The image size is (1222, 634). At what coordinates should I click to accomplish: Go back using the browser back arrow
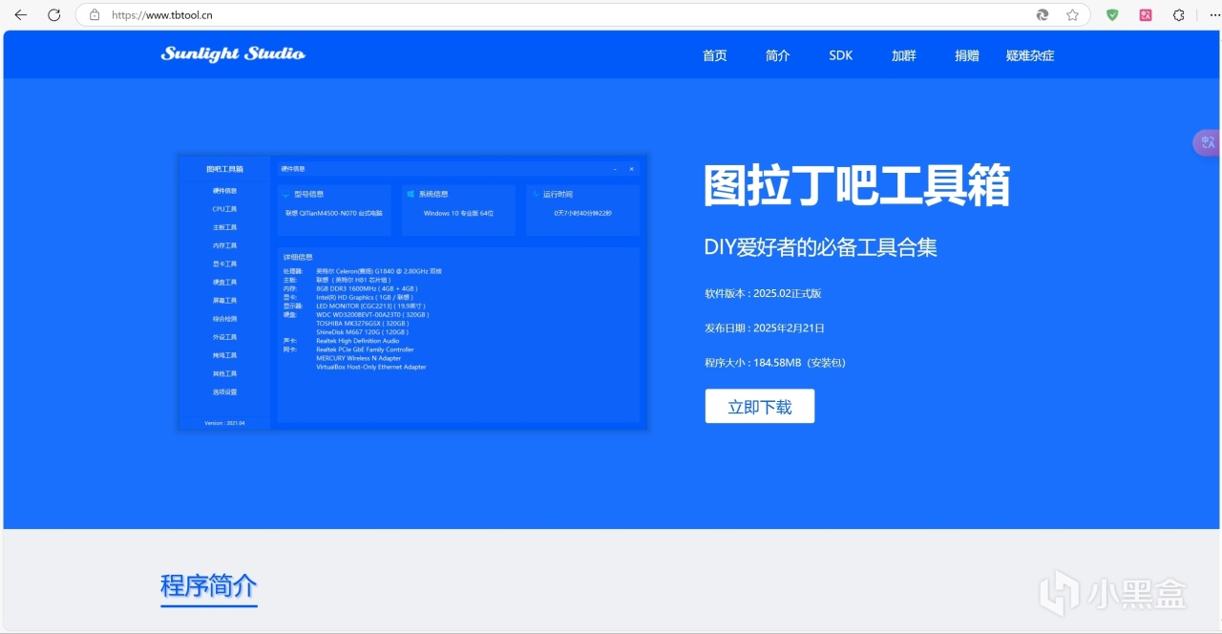[x=21, y=15]
